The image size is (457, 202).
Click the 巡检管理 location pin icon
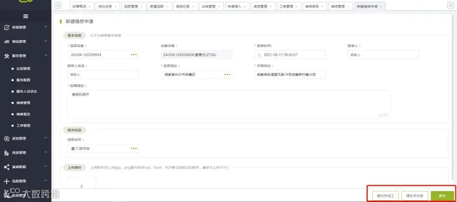(x=7, y=139)
